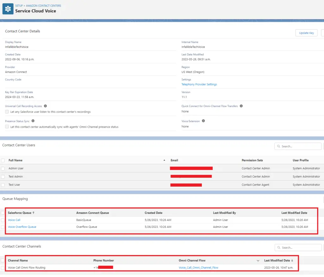Viewport: 324px width, 277px height.
Task: Sort by Phone Number column header
Action: click(103, 261)
